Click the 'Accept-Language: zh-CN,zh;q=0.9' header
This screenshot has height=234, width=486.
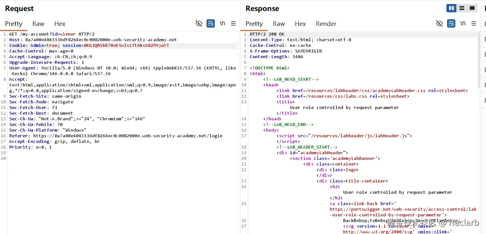[50, 57]
